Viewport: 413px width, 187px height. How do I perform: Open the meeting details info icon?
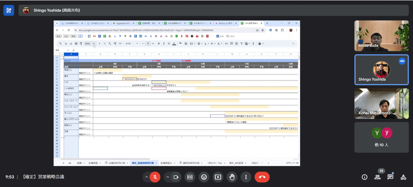click(365, 177)
